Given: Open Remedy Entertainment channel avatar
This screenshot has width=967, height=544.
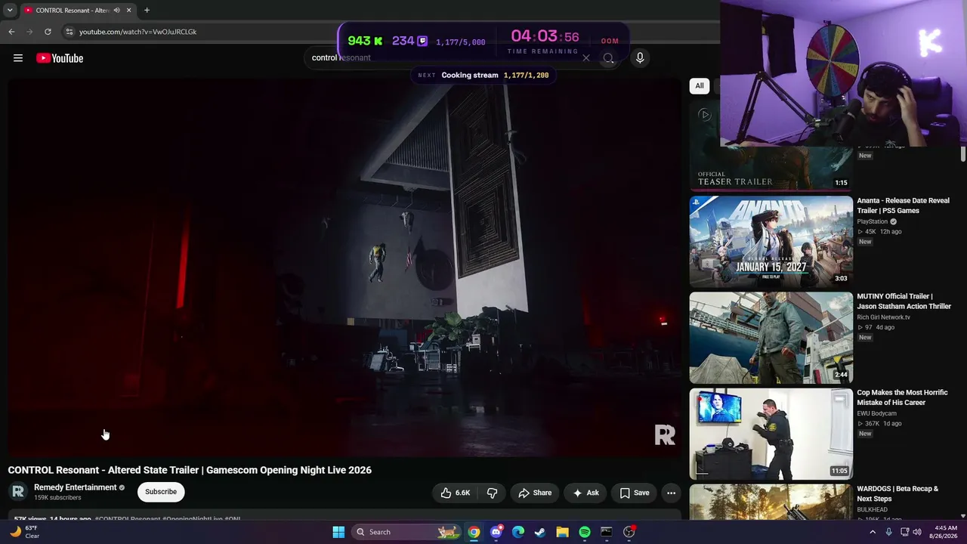Looking at the screenshot, I should pyautogui.click(x=18, y=492).
